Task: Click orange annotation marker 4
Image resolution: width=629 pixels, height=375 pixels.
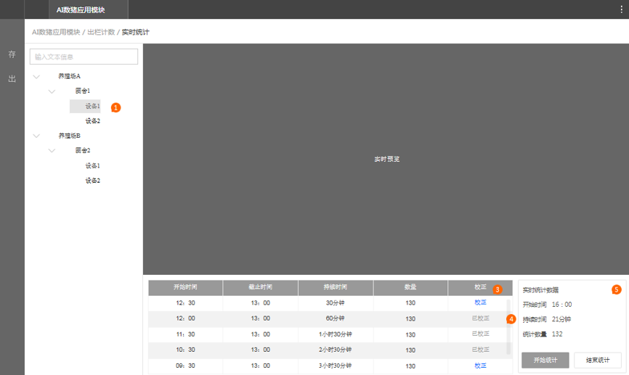Action: tap(511, 319)
